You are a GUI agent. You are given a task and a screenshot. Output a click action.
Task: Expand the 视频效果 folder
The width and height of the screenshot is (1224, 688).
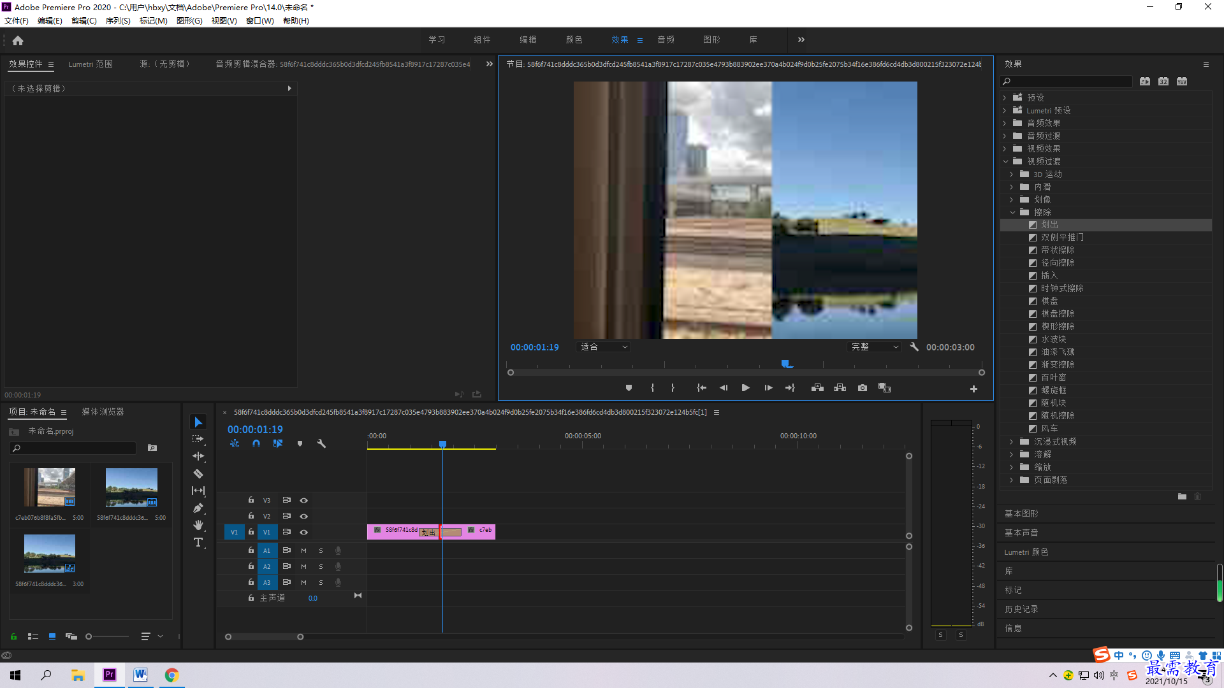pos(1005,148)
